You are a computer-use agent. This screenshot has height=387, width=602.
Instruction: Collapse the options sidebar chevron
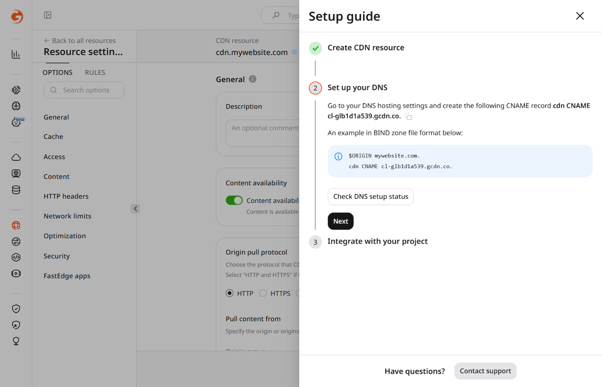click(x=135, y=209)
